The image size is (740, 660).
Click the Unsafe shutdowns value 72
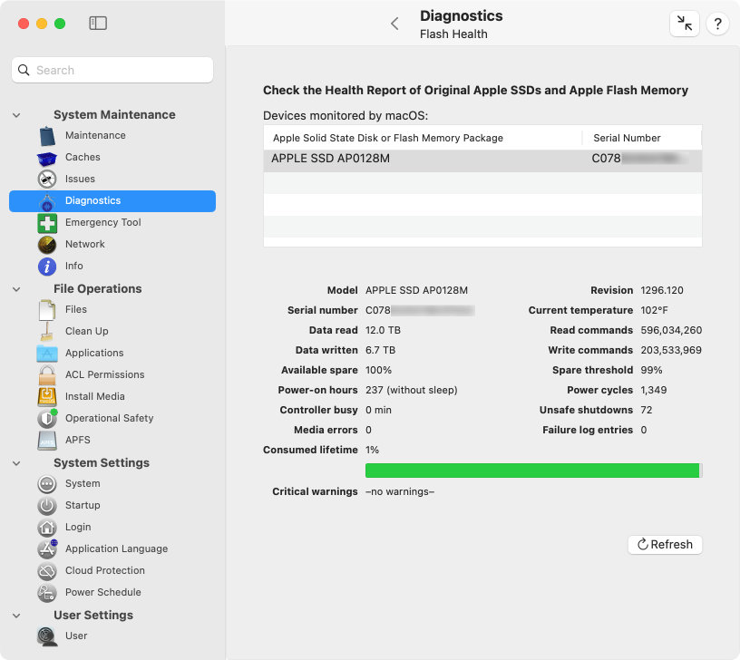point(646,411)
